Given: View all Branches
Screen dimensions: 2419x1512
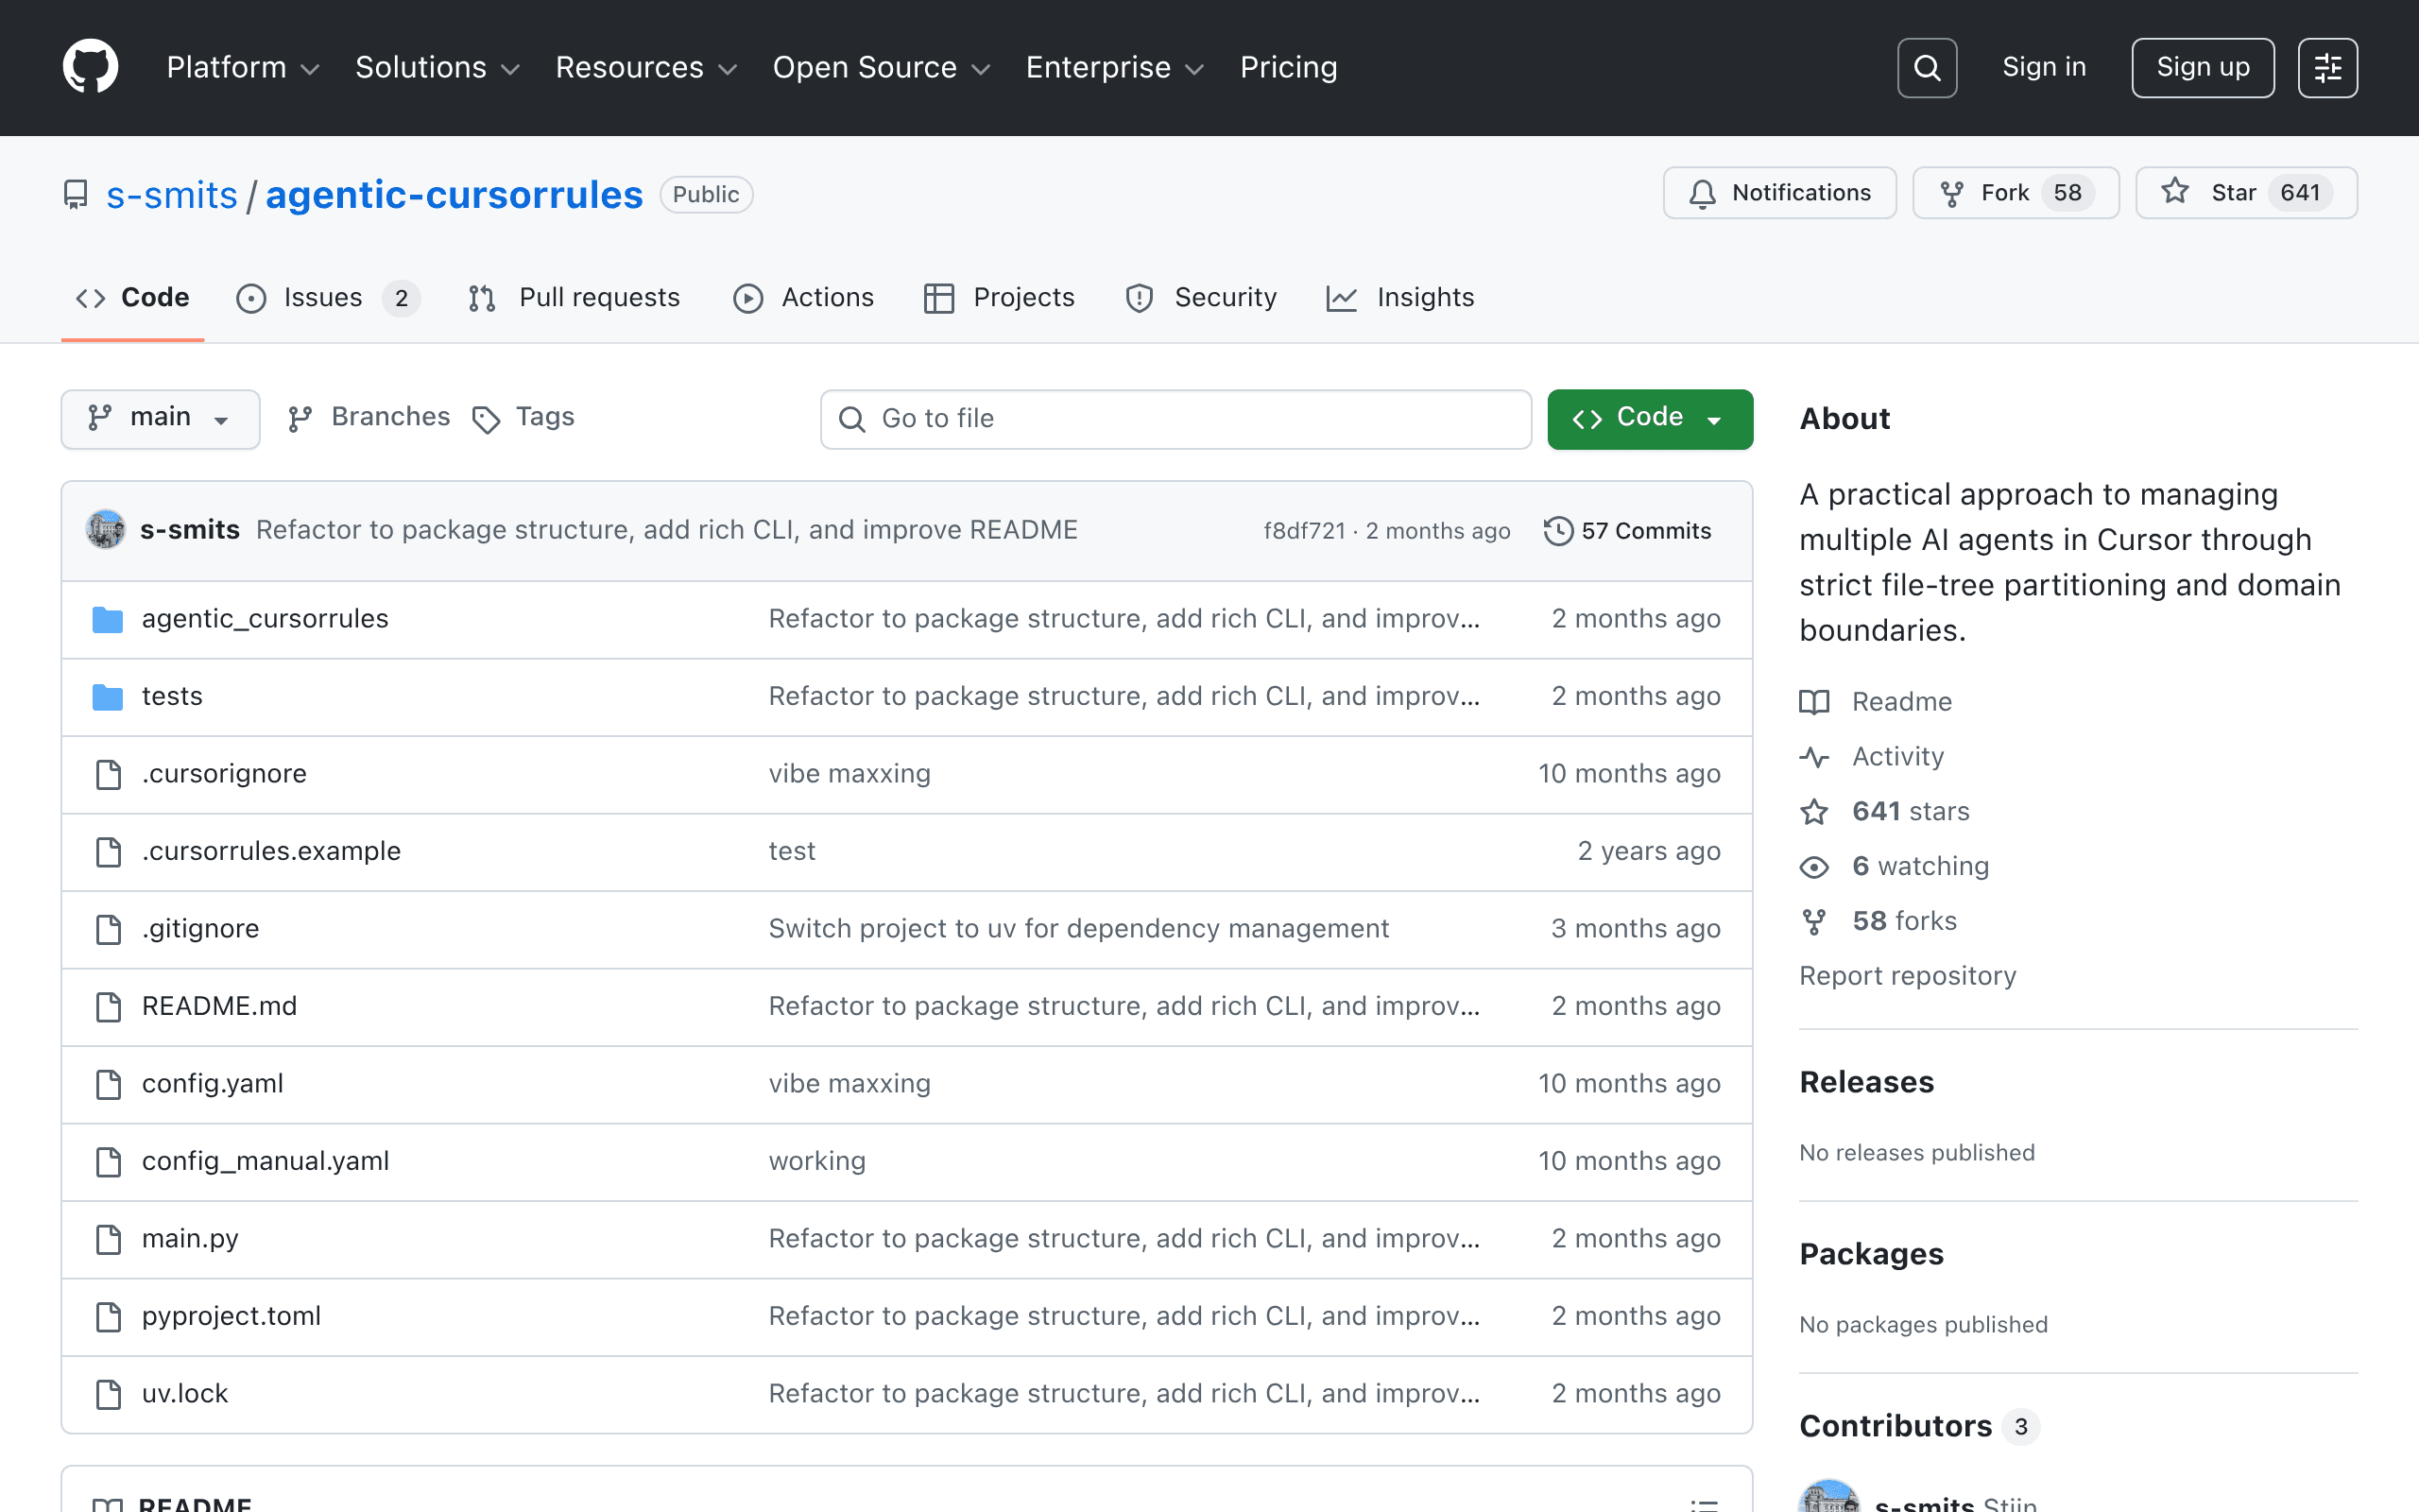Looking at the screenshot, I should 369,418.
